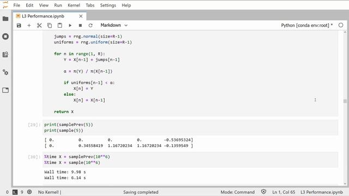Copy selected cells with the copy icon
This screenshot has width=349, height=196.
coord(50,26)
